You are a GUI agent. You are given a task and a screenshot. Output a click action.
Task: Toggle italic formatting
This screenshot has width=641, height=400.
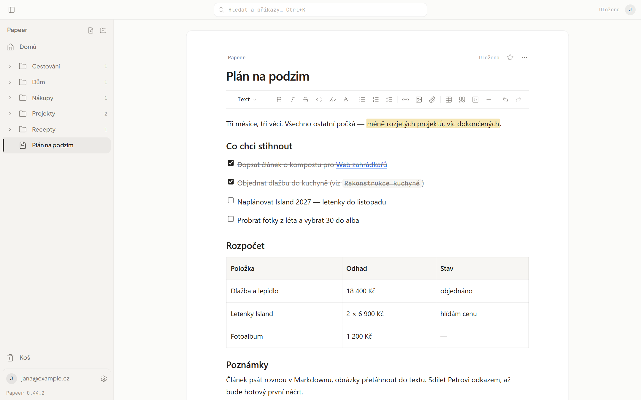[292, 100]
